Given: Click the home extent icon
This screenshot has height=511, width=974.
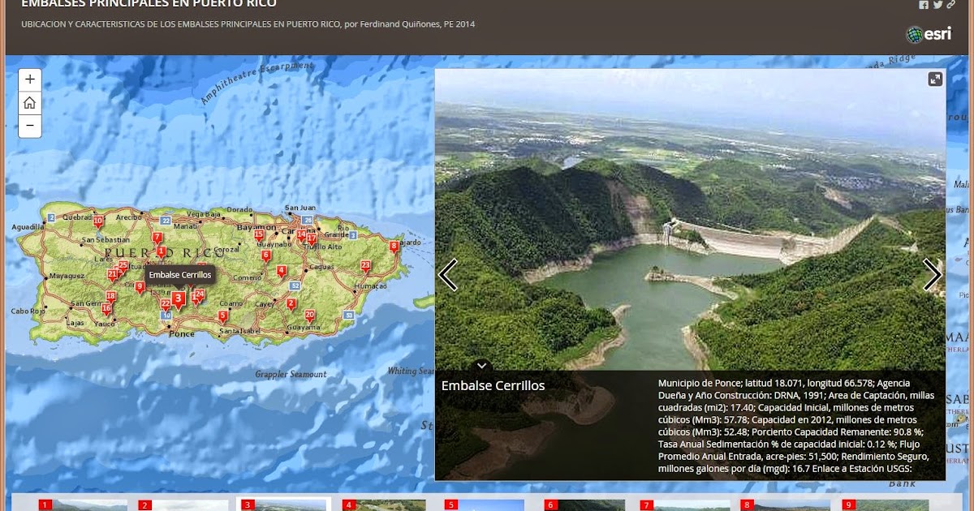Looking at the screenshot, I should click(x=29, y=103).
